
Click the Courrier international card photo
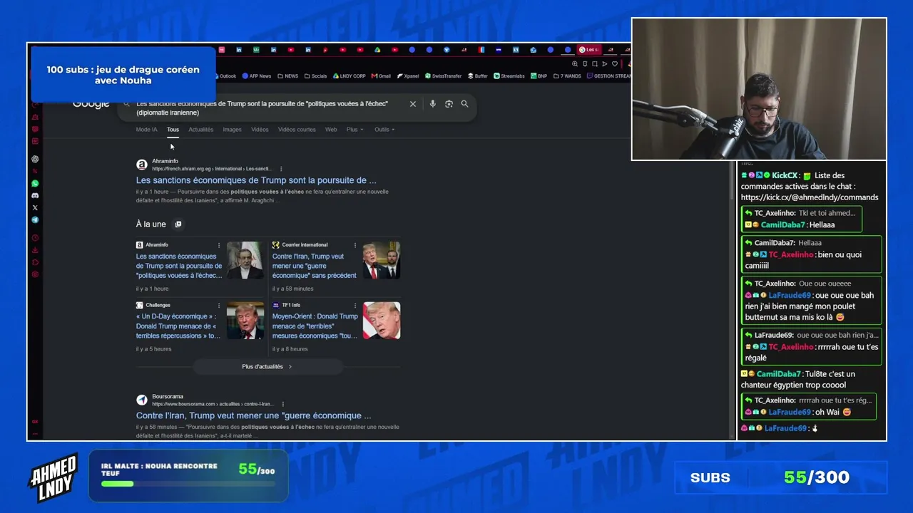tap(382, 260)
